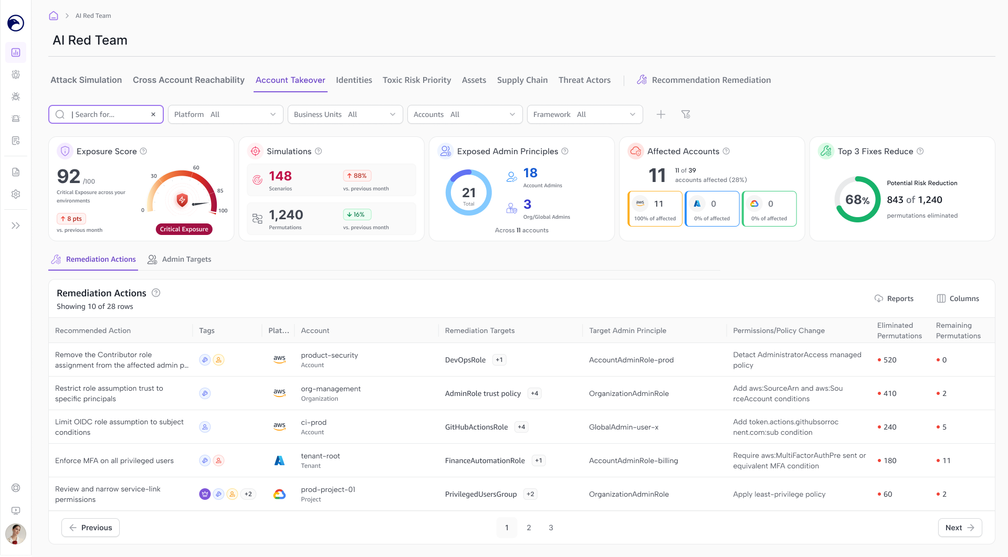
Task: Select the AWS affected accounts card
Action: [x=655, y=209]
